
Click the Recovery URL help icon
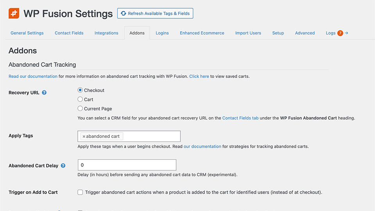point(44,93)
